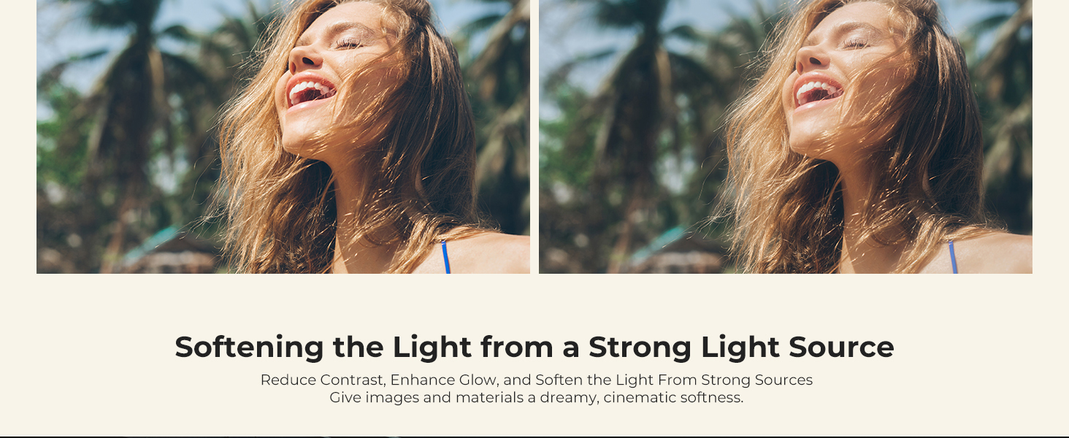
Task: Click the woman's closed eye in left photo
Action: tap(348, 44)
